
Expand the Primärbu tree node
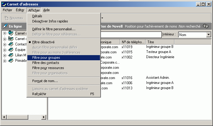[x=5, y=61]
